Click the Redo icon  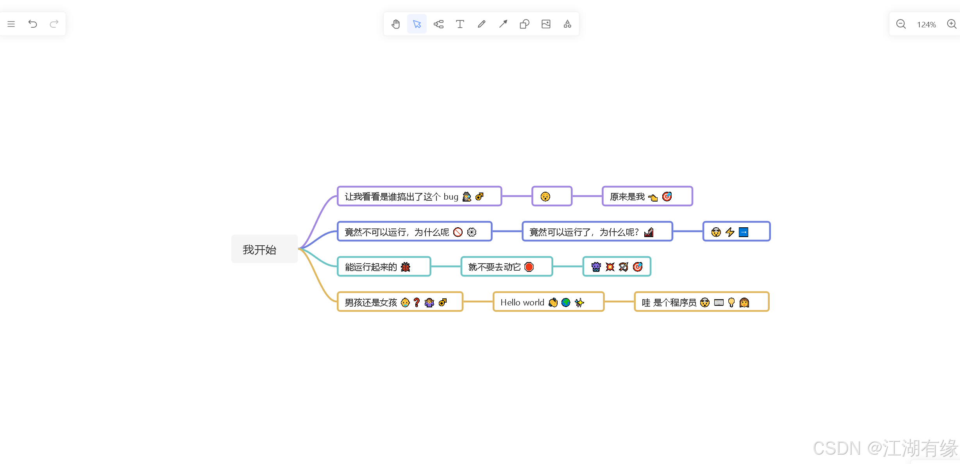tap(54, 24)
